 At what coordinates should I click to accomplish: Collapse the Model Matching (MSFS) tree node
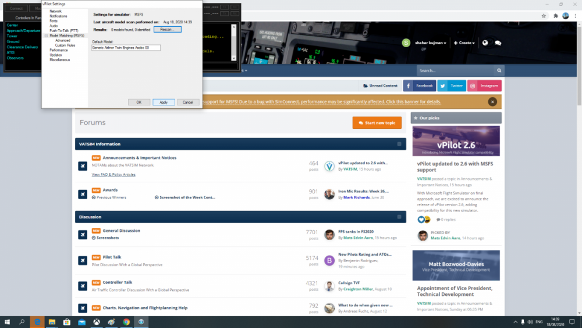tap(46, 36)
